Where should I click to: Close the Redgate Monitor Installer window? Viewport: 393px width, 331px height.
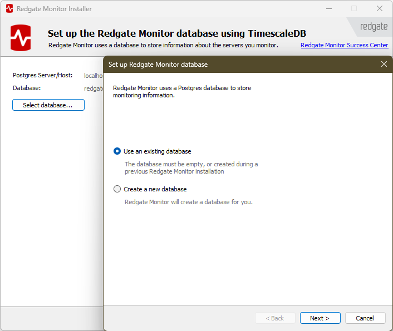click(380, 9)
